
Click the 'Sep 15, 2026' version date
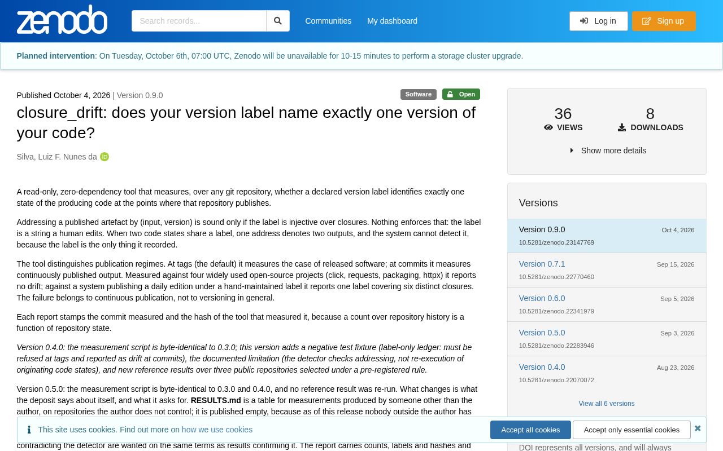676,264
